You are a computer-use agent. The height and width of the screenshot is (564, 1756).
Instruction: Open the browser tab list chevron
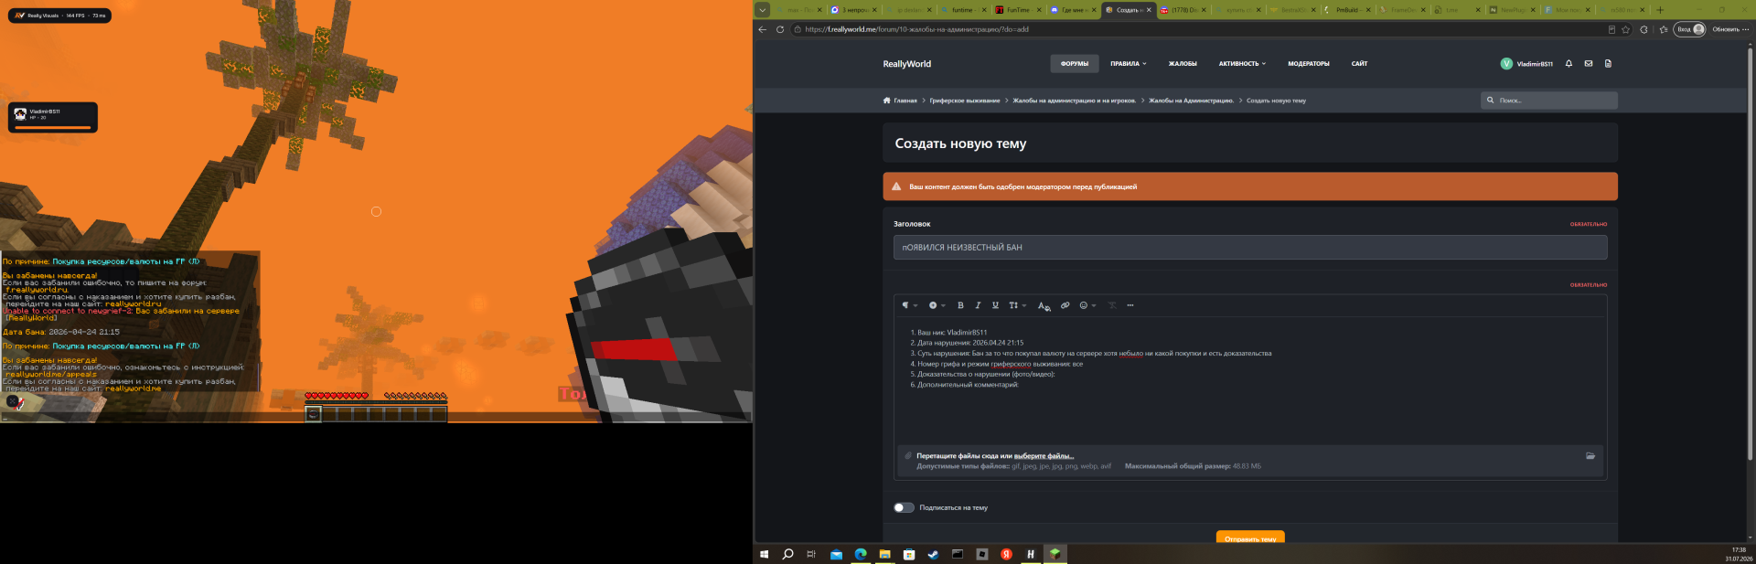click(762, 10)
